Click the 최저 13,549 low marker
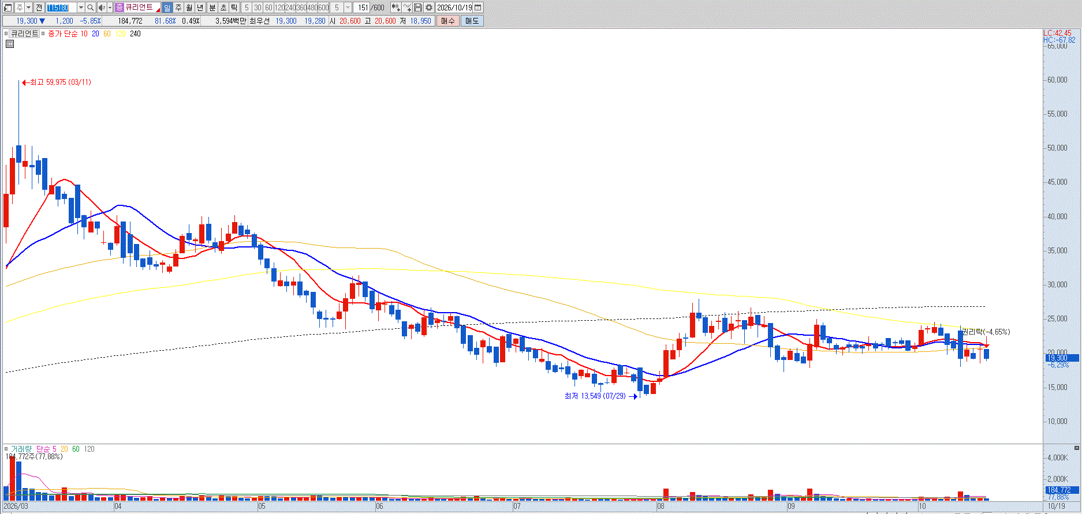 click(600, 396)
